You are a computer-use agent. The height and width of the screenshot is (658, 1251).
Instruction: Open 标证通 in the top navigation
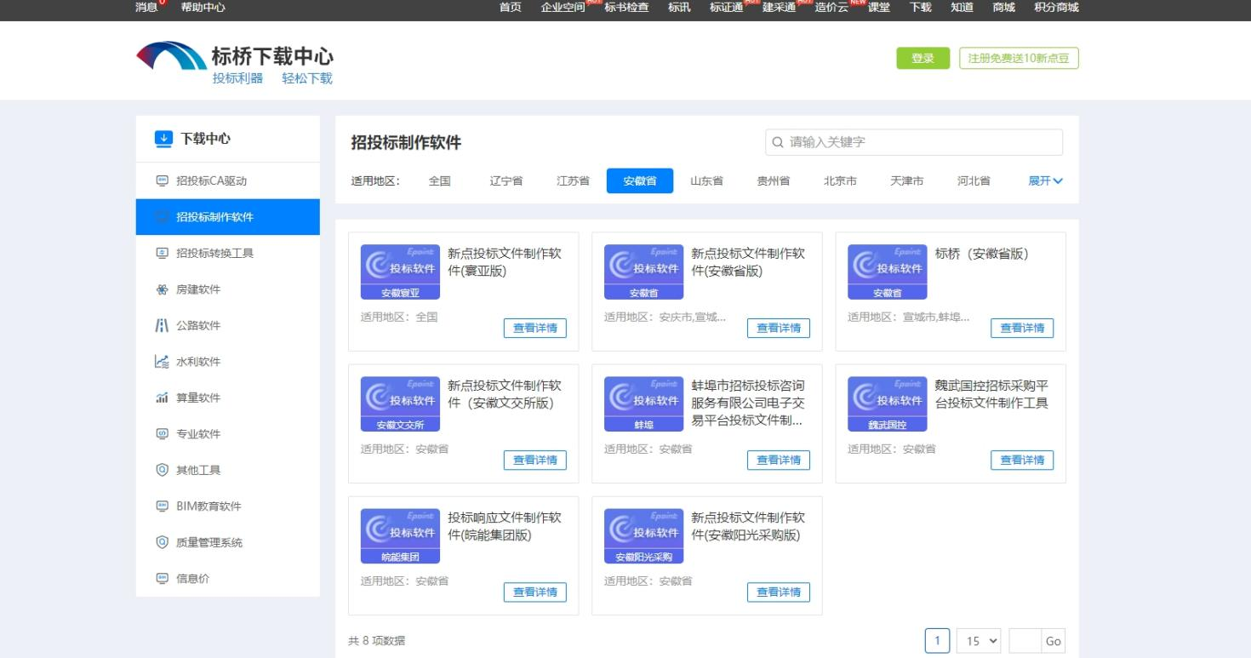[726, 8]
